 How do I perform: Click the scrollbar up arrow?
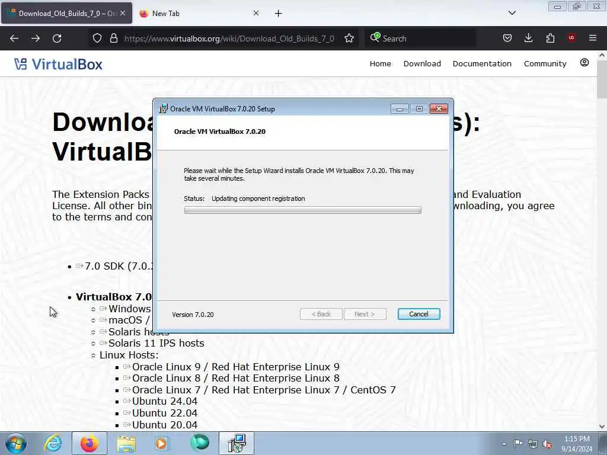coord(602,55)
